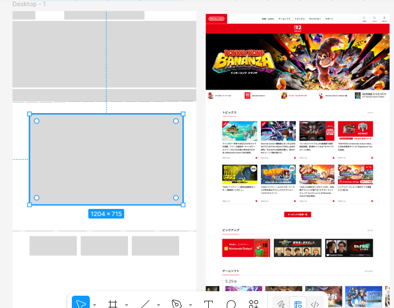Click the top-right corner radius handle

[176, 121]
